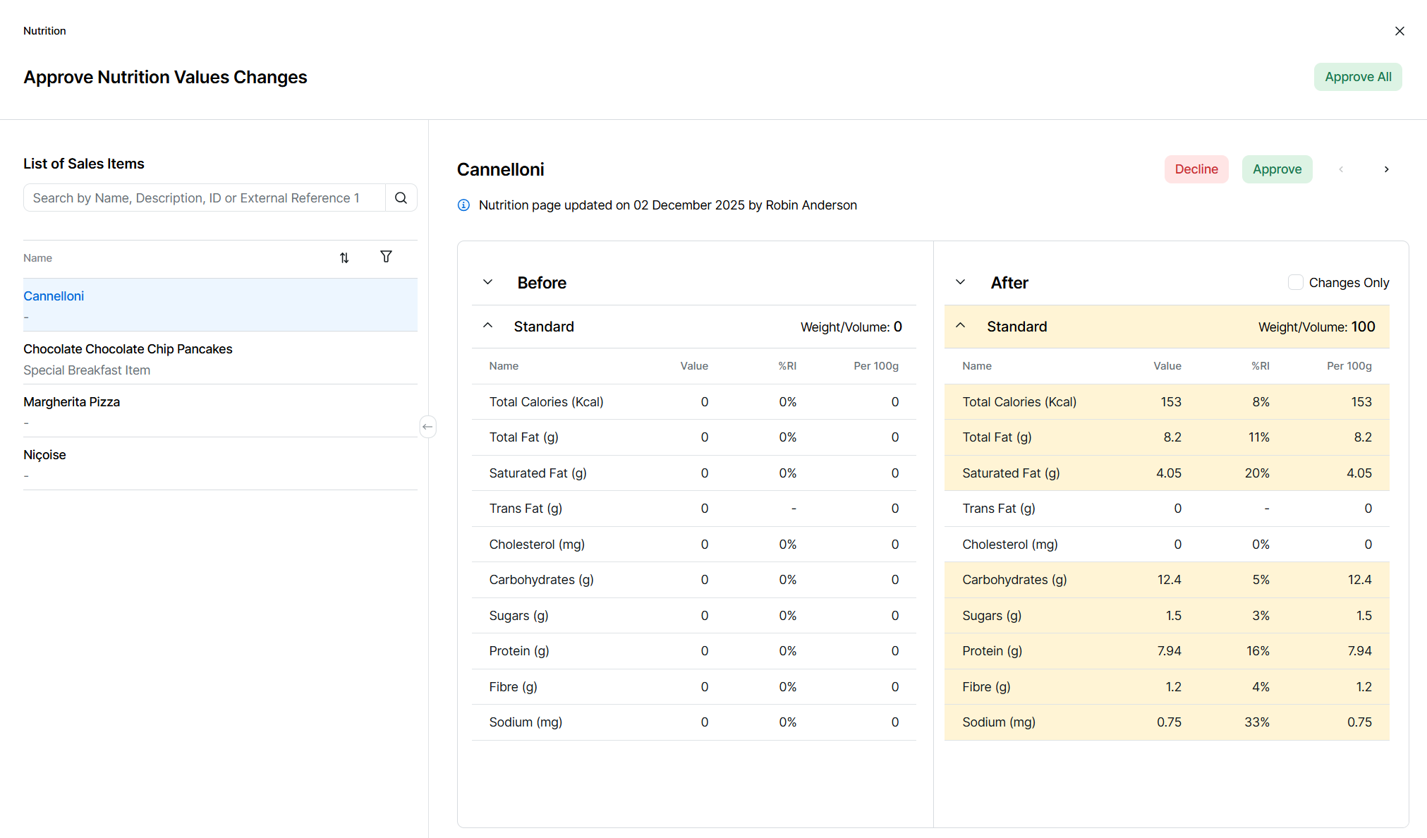The image size is (1427, 838).
Task: Select Niçoise in the sales list
Action: [44, 455]
